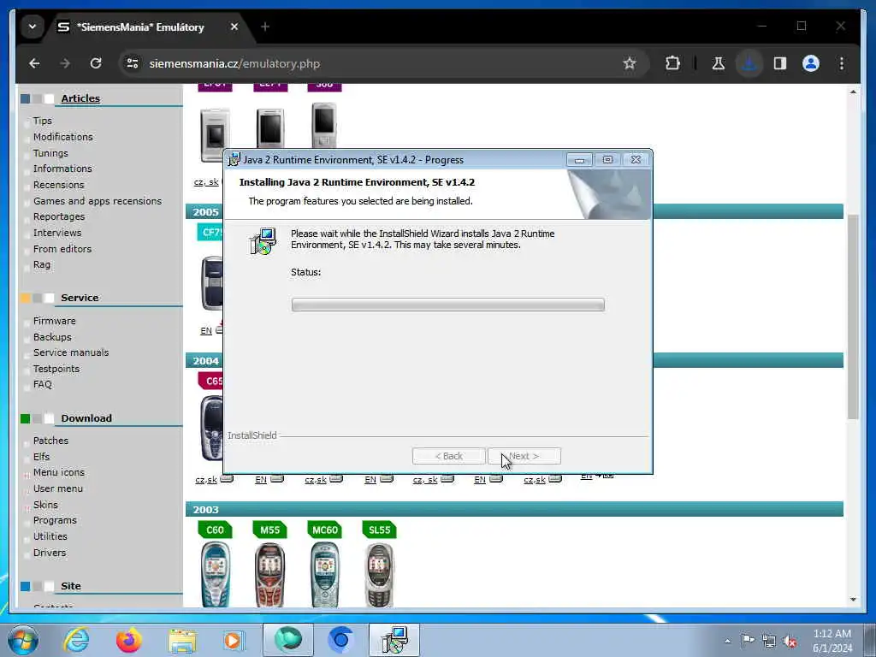Switch to the blue browser taskbar icon
The image size is (876, 657).
pyautogui.click(x=340, y=640)
